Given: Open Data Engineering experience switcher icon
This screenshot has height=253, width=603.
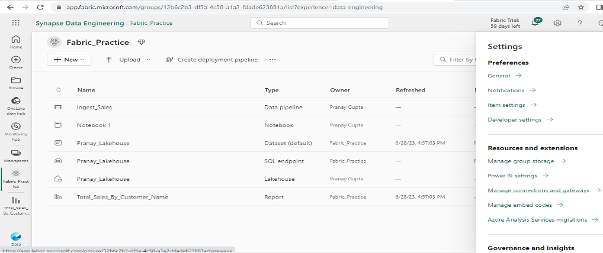Looking at the screenshot, I should coord(16,238).
